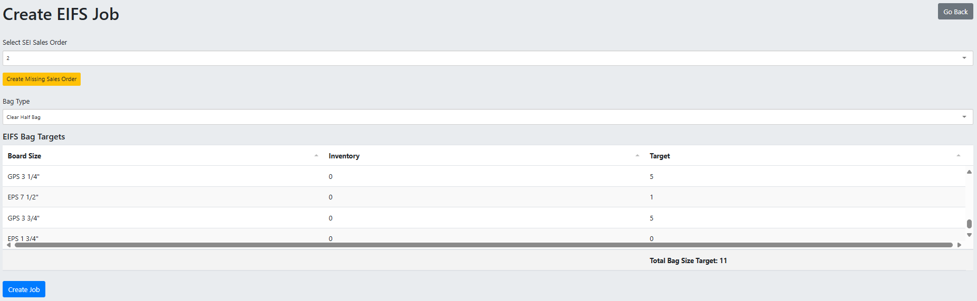Click the horizontal scroll left arrow
Image resolution: width=977 pixels, height=301 pixels.
8,245
